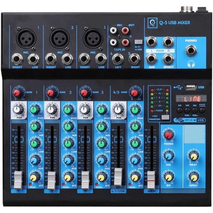213x213 pixels.
Task: Click the headphones icon under PHONES jack
Action: pos(191,63)
